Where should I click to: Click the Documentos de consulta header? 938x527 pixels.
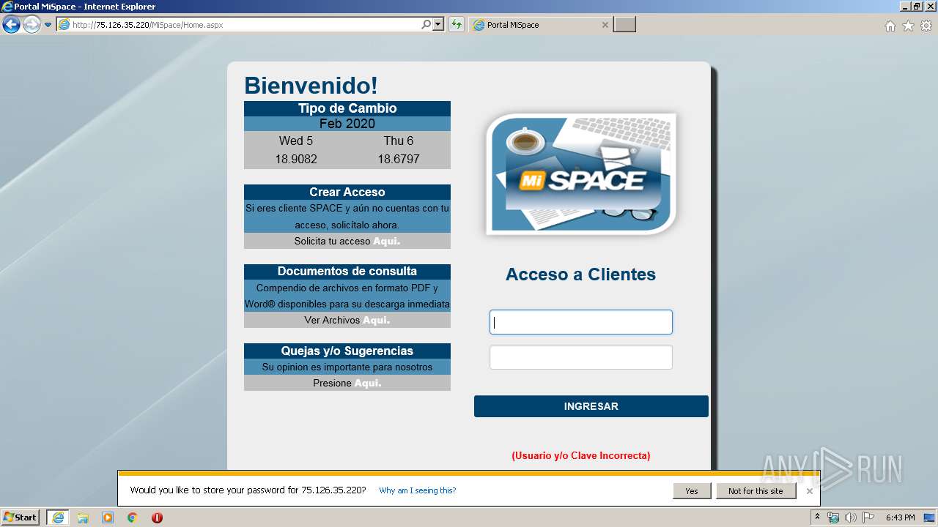pyautogui.click(x=347, y=272)
